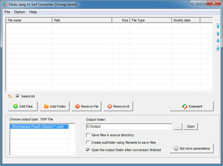Maximize the Okdo converter window
This screenshot has height=166, width=223.
203,3
